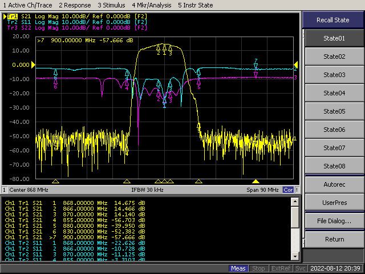Image resolution: width=365 pixels, height=274 pixels.
Task: Click the Return softkey
Action: (334, 239)
